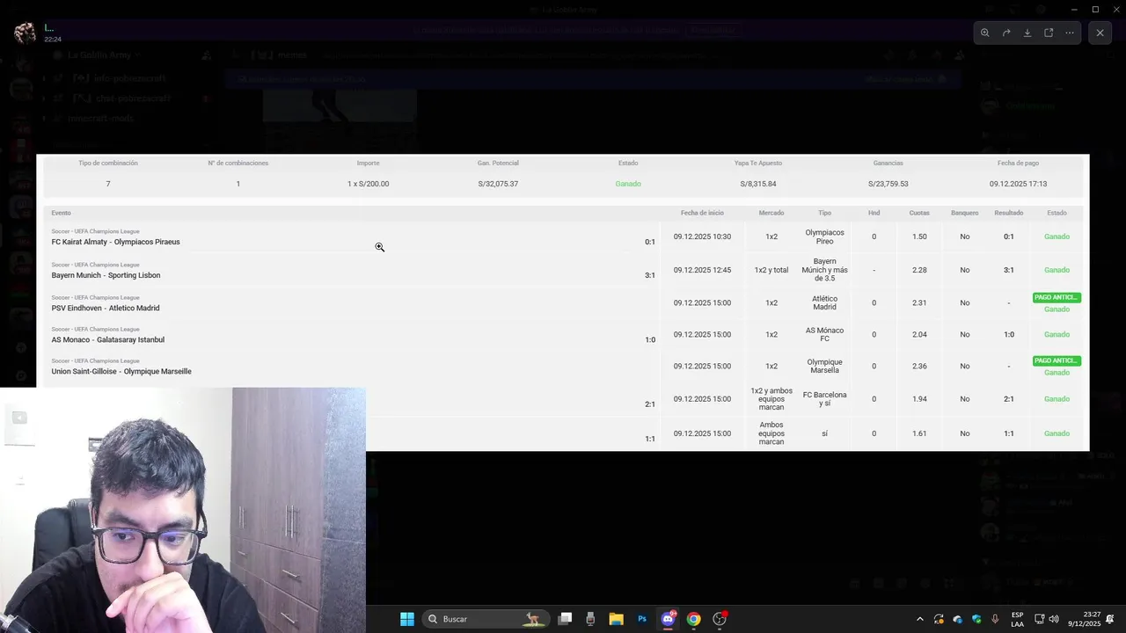Screen dimensions: 1126x633
Task: Switch to Discord from the taskbar
Action: (668, 619)
